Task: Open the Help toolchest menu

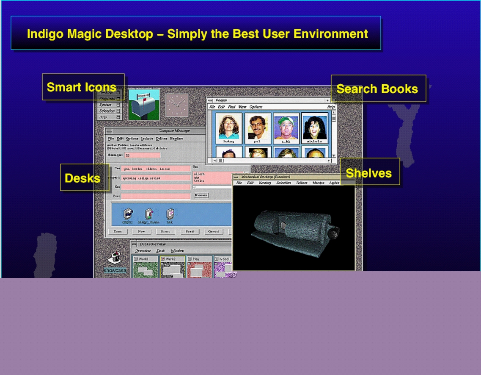Action: pos(110,117)
